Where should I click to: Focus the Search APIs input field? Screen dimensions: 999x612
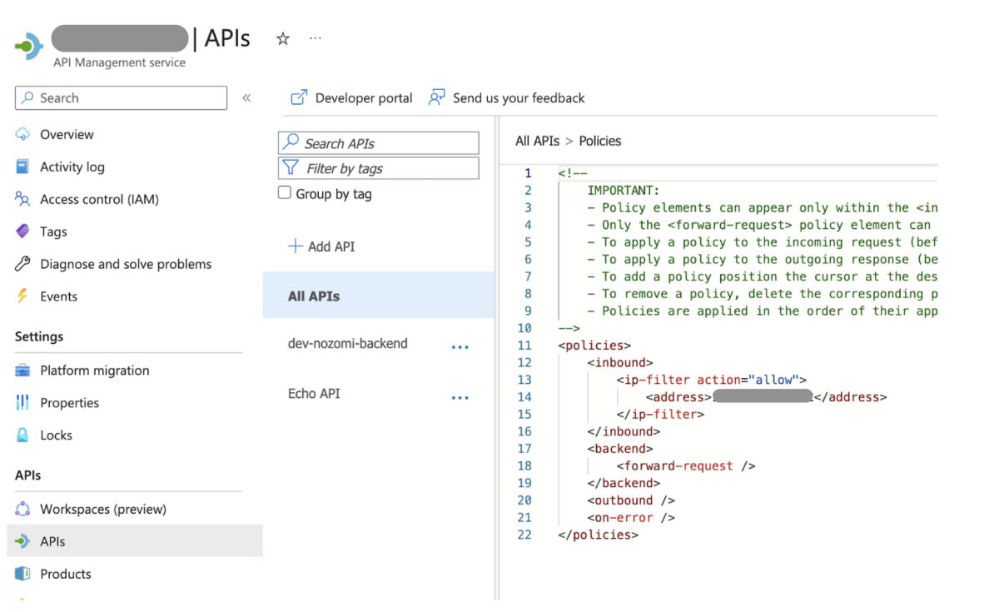(x=379, y=143)
